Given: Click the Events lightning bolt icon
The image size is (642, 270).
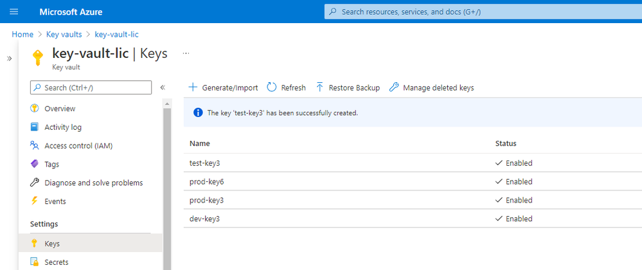Looking at the screenshot, I should click(x=35, y=201).
